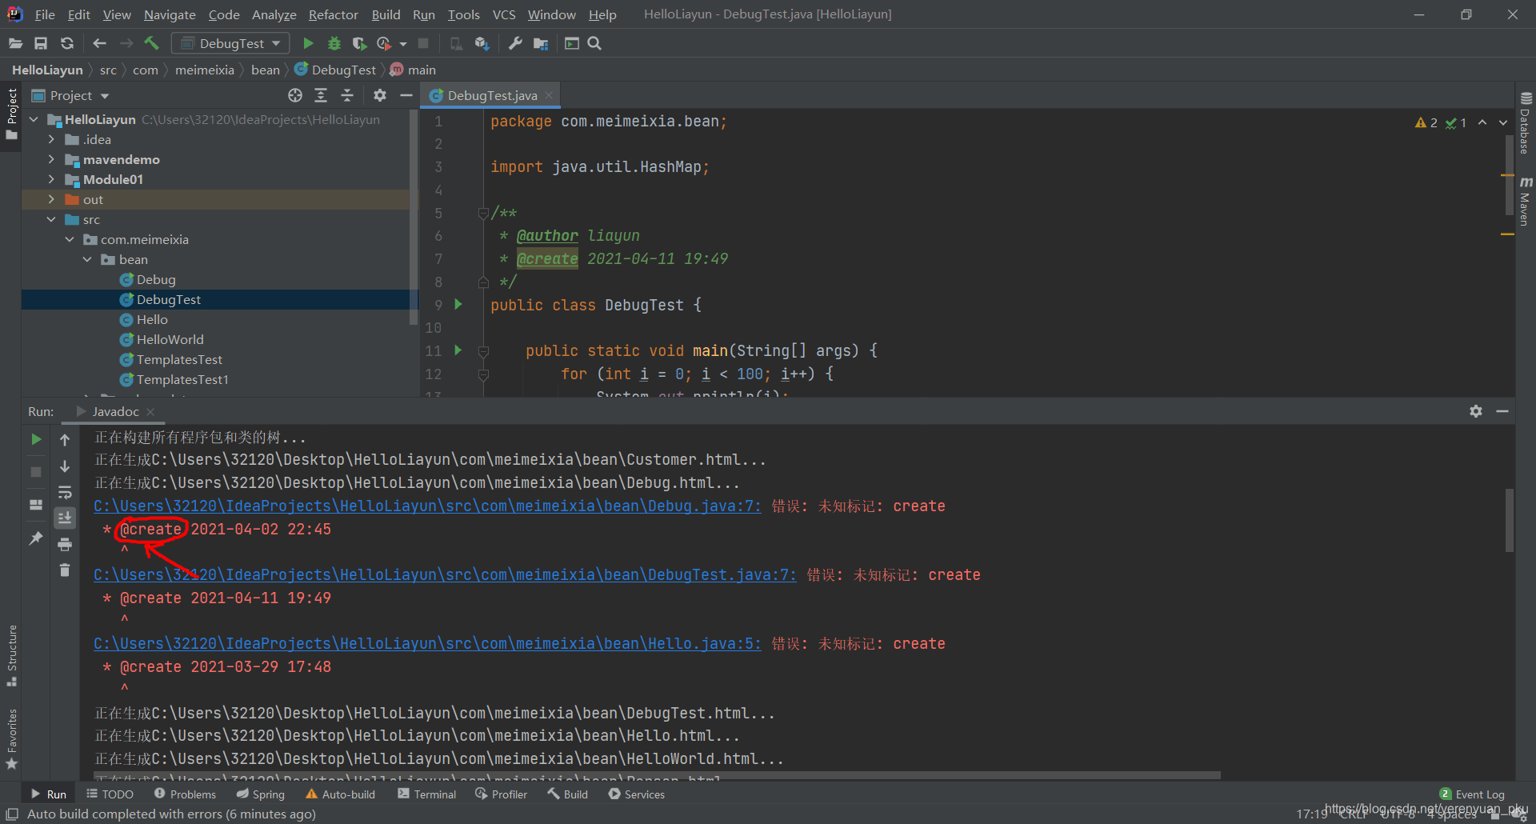Click the Run console vertical scrollbar
This screenshot has width=1536, height=824.
(x=1510, y=520)
